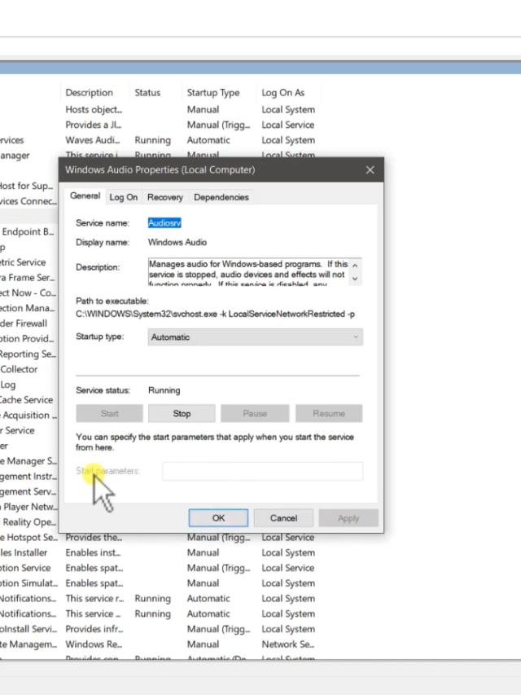The width and height of the screenshot is (521, 695).
Task: Click the Apply button
Action: tap(348, 518)
